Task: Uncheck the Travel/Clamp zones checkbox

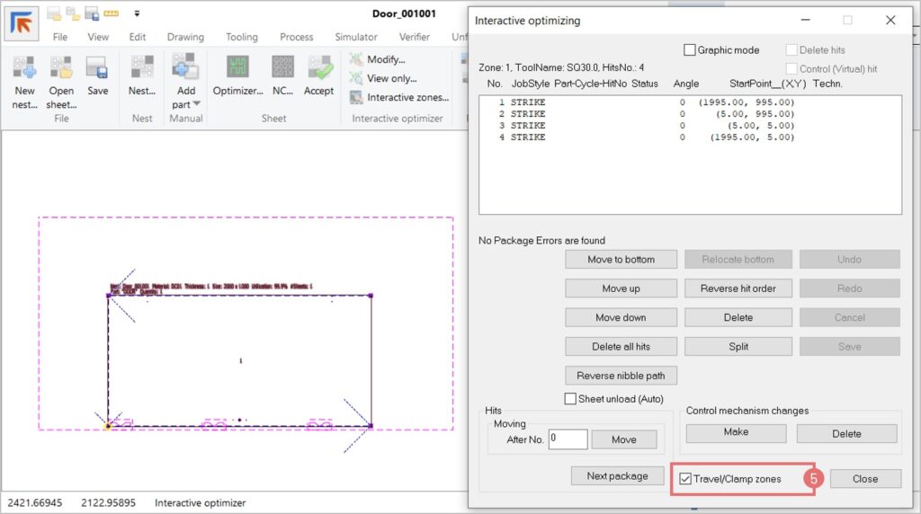Action: click(x=685, y=479)
